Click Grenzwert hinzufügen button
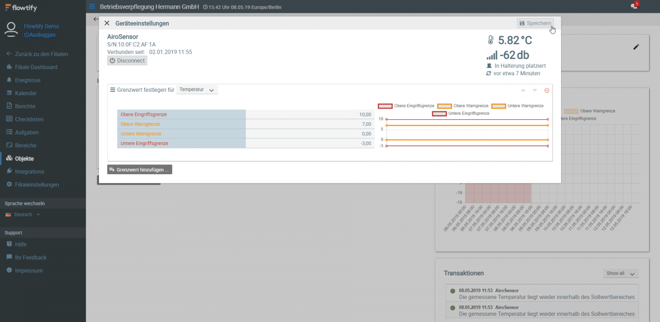This screenshot has height=322, width=660. point(140,170)
